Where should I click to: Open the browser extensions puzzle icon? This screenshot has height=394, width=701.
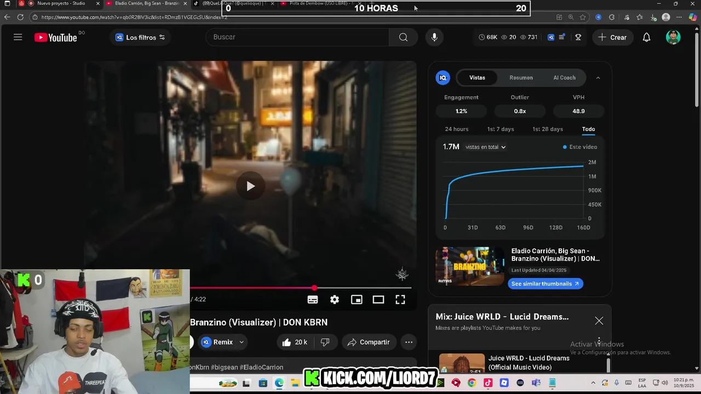(x=612, y=17)
